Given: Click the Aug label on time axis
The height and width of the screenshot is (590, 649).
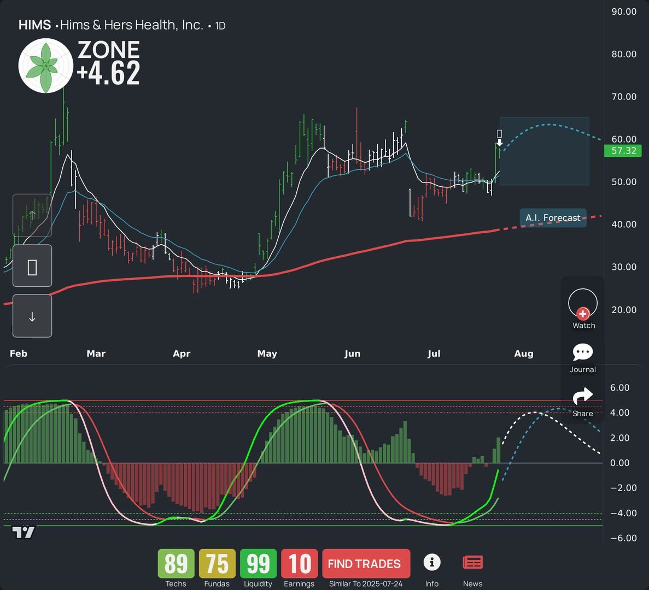Looking at the screenshot, I should 524,354.
